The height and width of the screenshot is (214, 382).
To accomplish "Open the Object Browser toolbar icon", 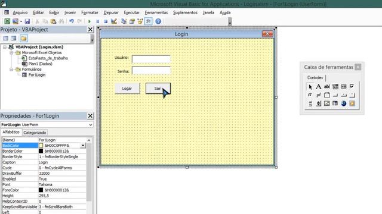I will (140, 21).
